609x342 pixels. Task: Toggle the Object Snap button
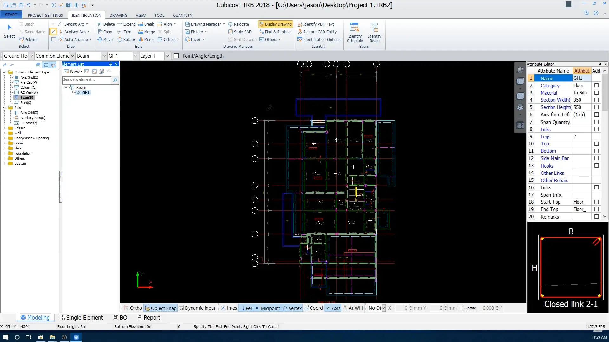pos(160,308)
